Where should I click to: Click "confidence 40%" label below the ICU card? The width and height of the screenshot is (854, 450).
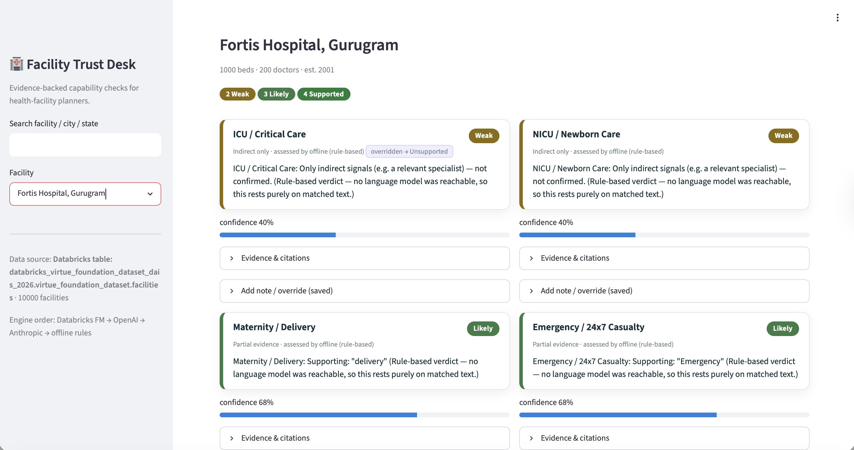246,222
